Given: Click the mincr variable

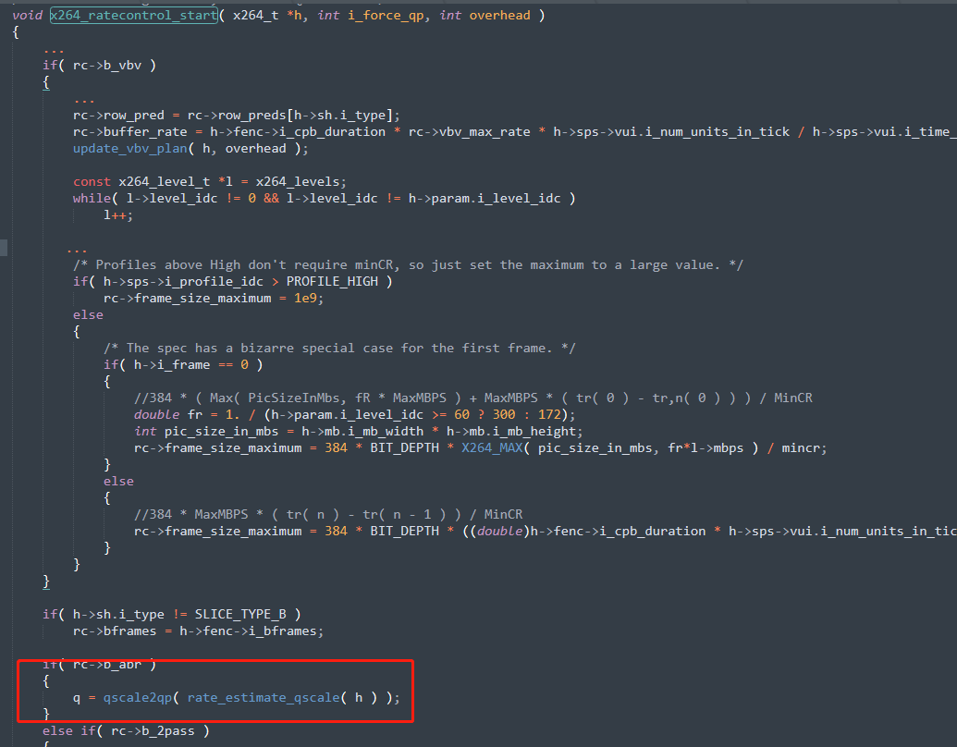Looking at the screenshot, I should pyautogui.click(x=801, y=448).
